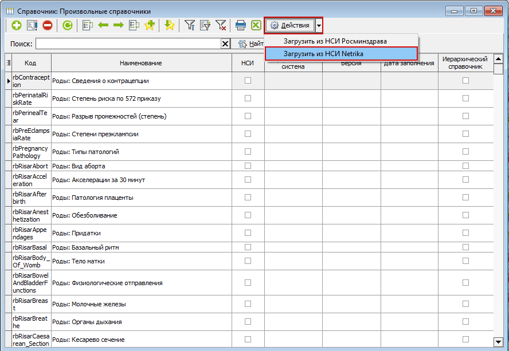Click the green left arrow icon
This screenshot has height=351, width=509.
[x=103, y=25]
